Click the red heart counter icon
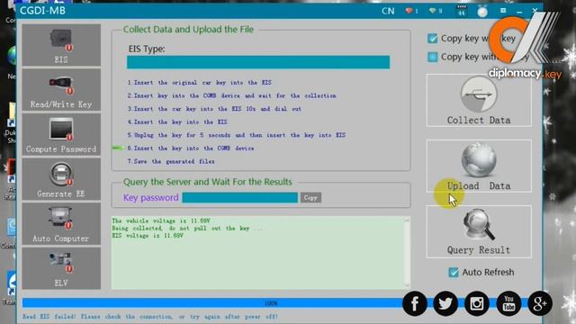 pyautogui.click(x=409, y=11)
